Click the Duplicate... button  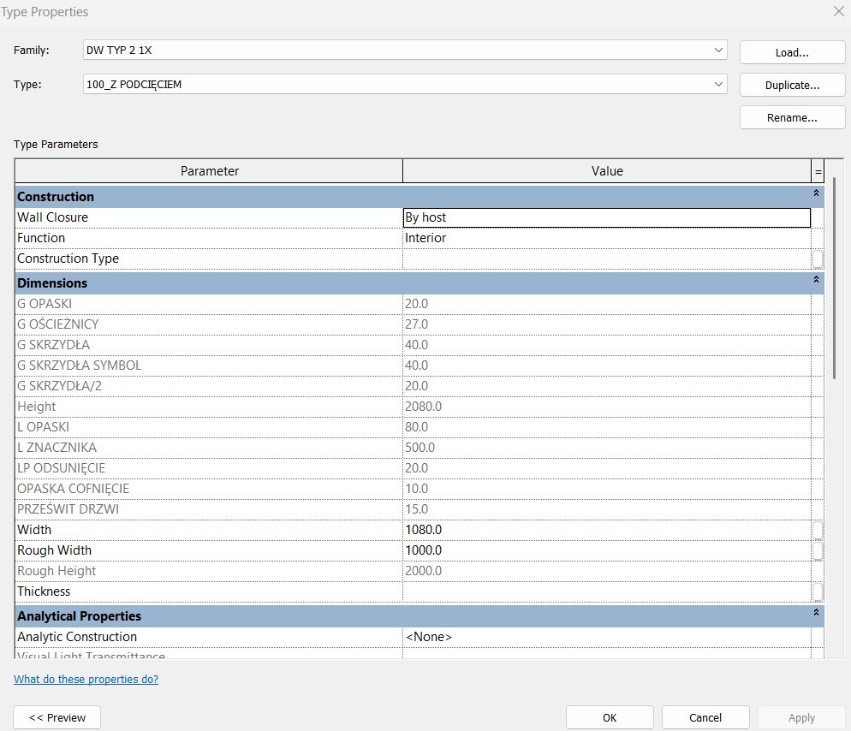tap(792, 86)
